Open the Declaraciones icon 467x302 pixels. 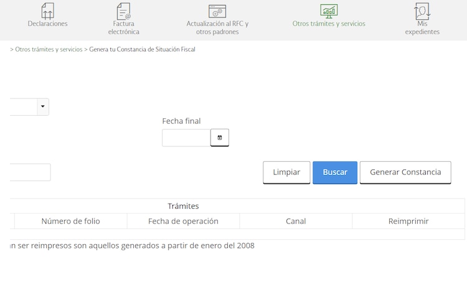tap(48, 11)
